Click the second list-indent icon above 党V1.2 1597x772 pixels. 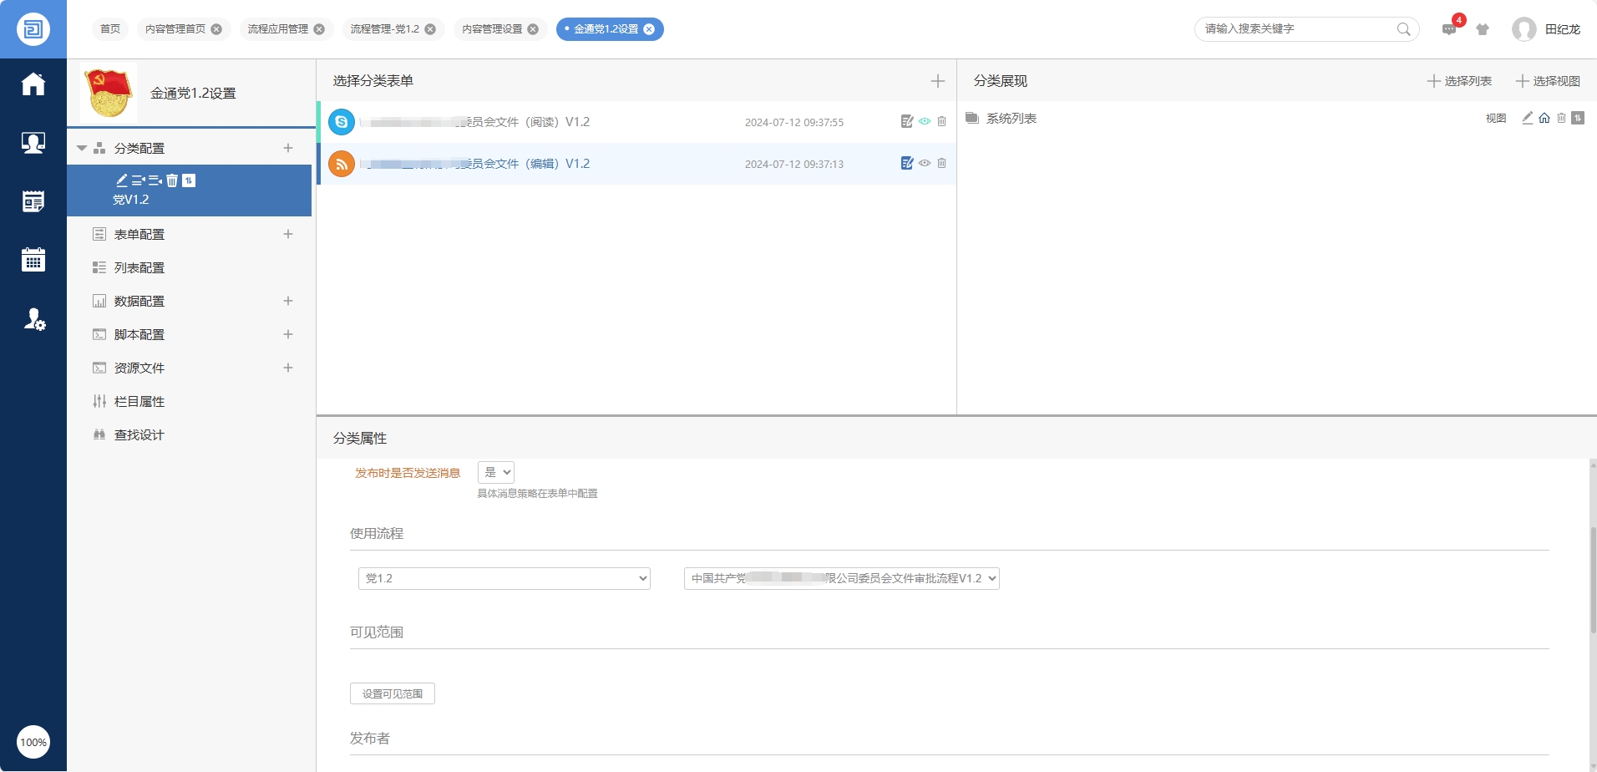click(x=155, y=180)
